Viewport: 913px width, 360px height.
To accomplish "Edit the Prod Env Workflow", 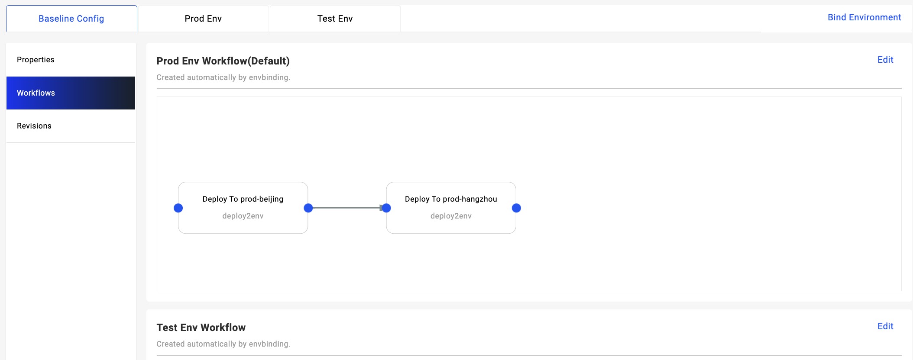I will click(x=885, y=60).
